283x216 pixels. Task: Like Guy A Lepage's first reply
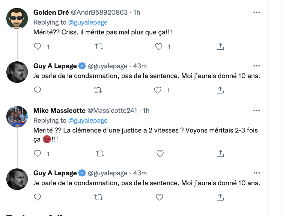[158, 90]
